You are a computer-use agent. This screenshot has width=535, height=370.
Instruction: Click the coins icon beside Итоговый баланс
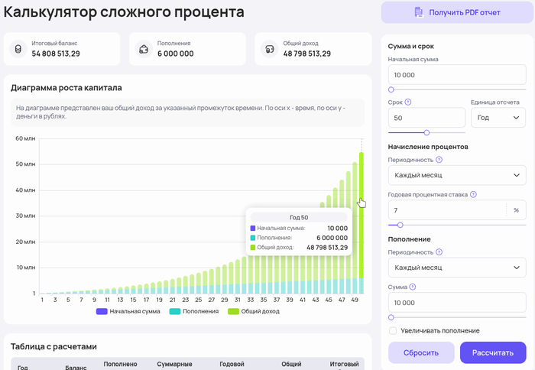click(x=18, y=49)
